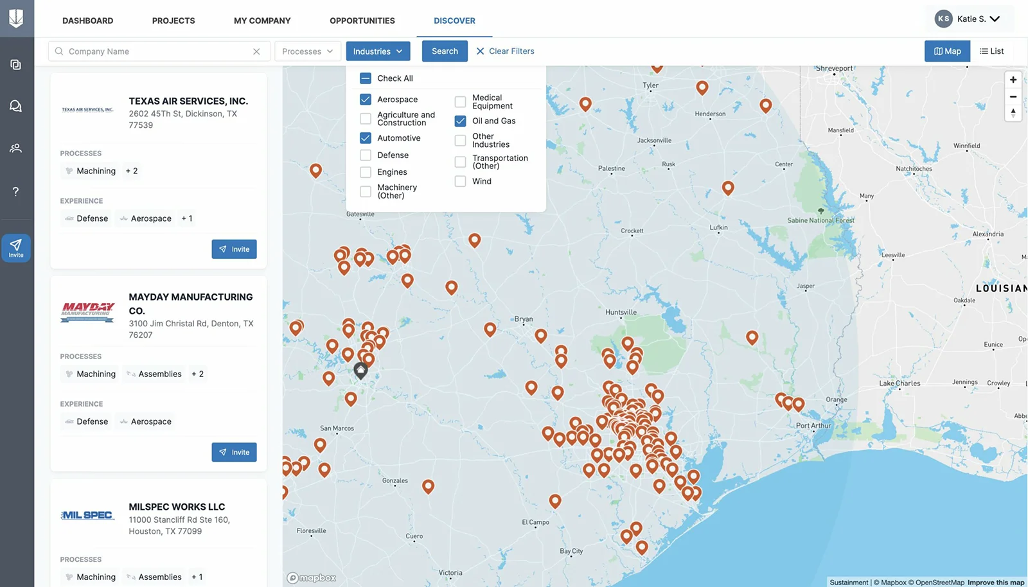This screenshot has height=587, width=1028.
Task: Invite Texas Air Services, Inc.
Action: click(x=235, y=249)
